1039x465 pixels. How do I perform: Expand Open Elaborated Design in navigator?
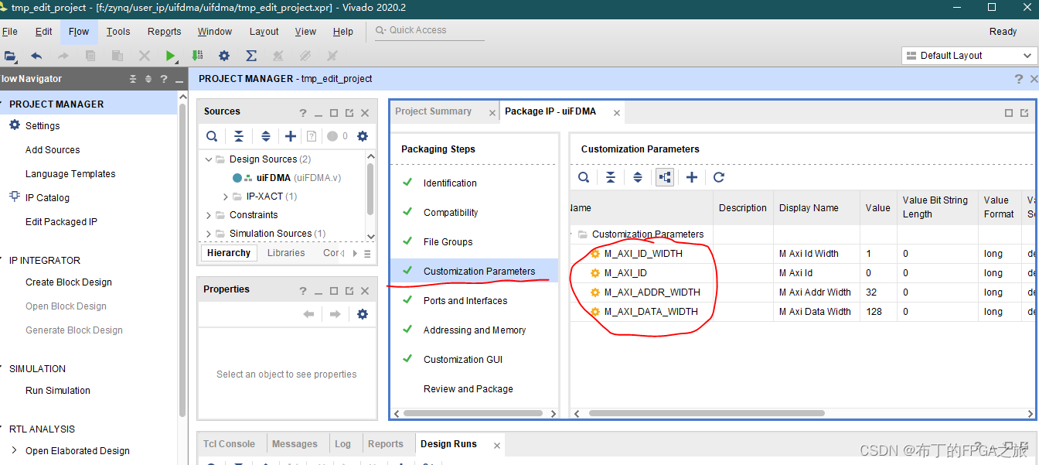14,450
